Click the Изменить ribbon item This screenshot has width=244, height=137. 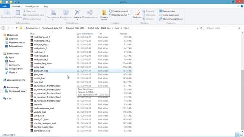(x=149, y=15)
